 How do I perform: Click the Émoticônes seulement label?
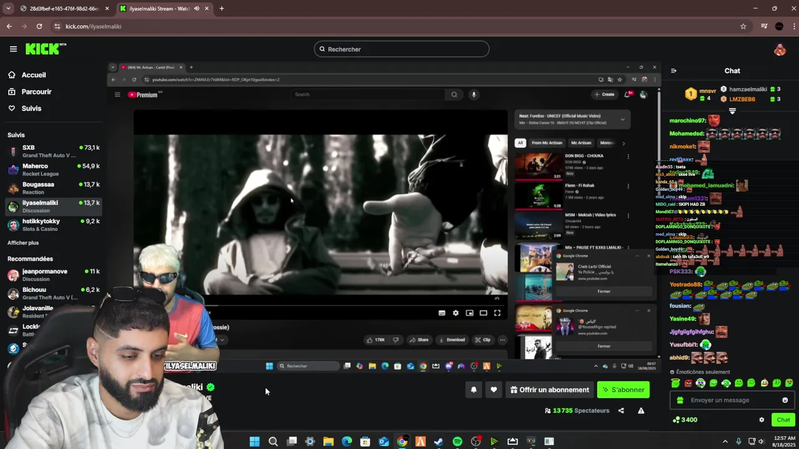[703, 372]
